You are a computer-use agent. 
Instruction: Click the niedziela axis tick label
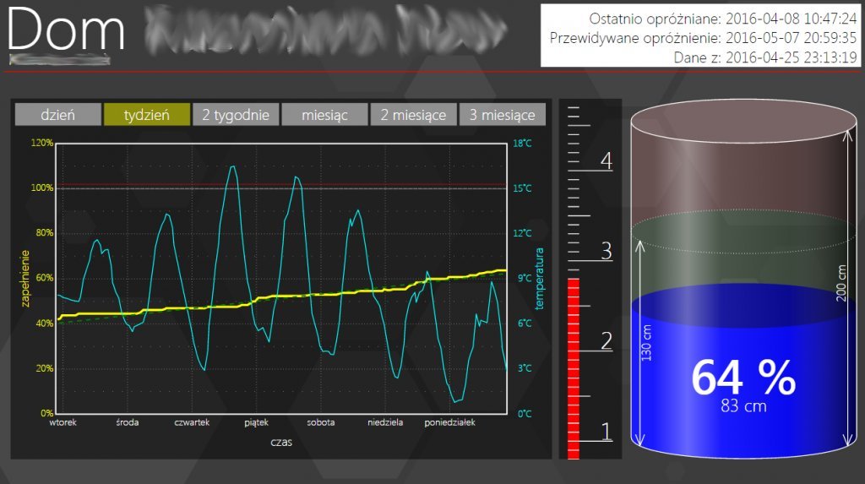click(x=385, y=422)
